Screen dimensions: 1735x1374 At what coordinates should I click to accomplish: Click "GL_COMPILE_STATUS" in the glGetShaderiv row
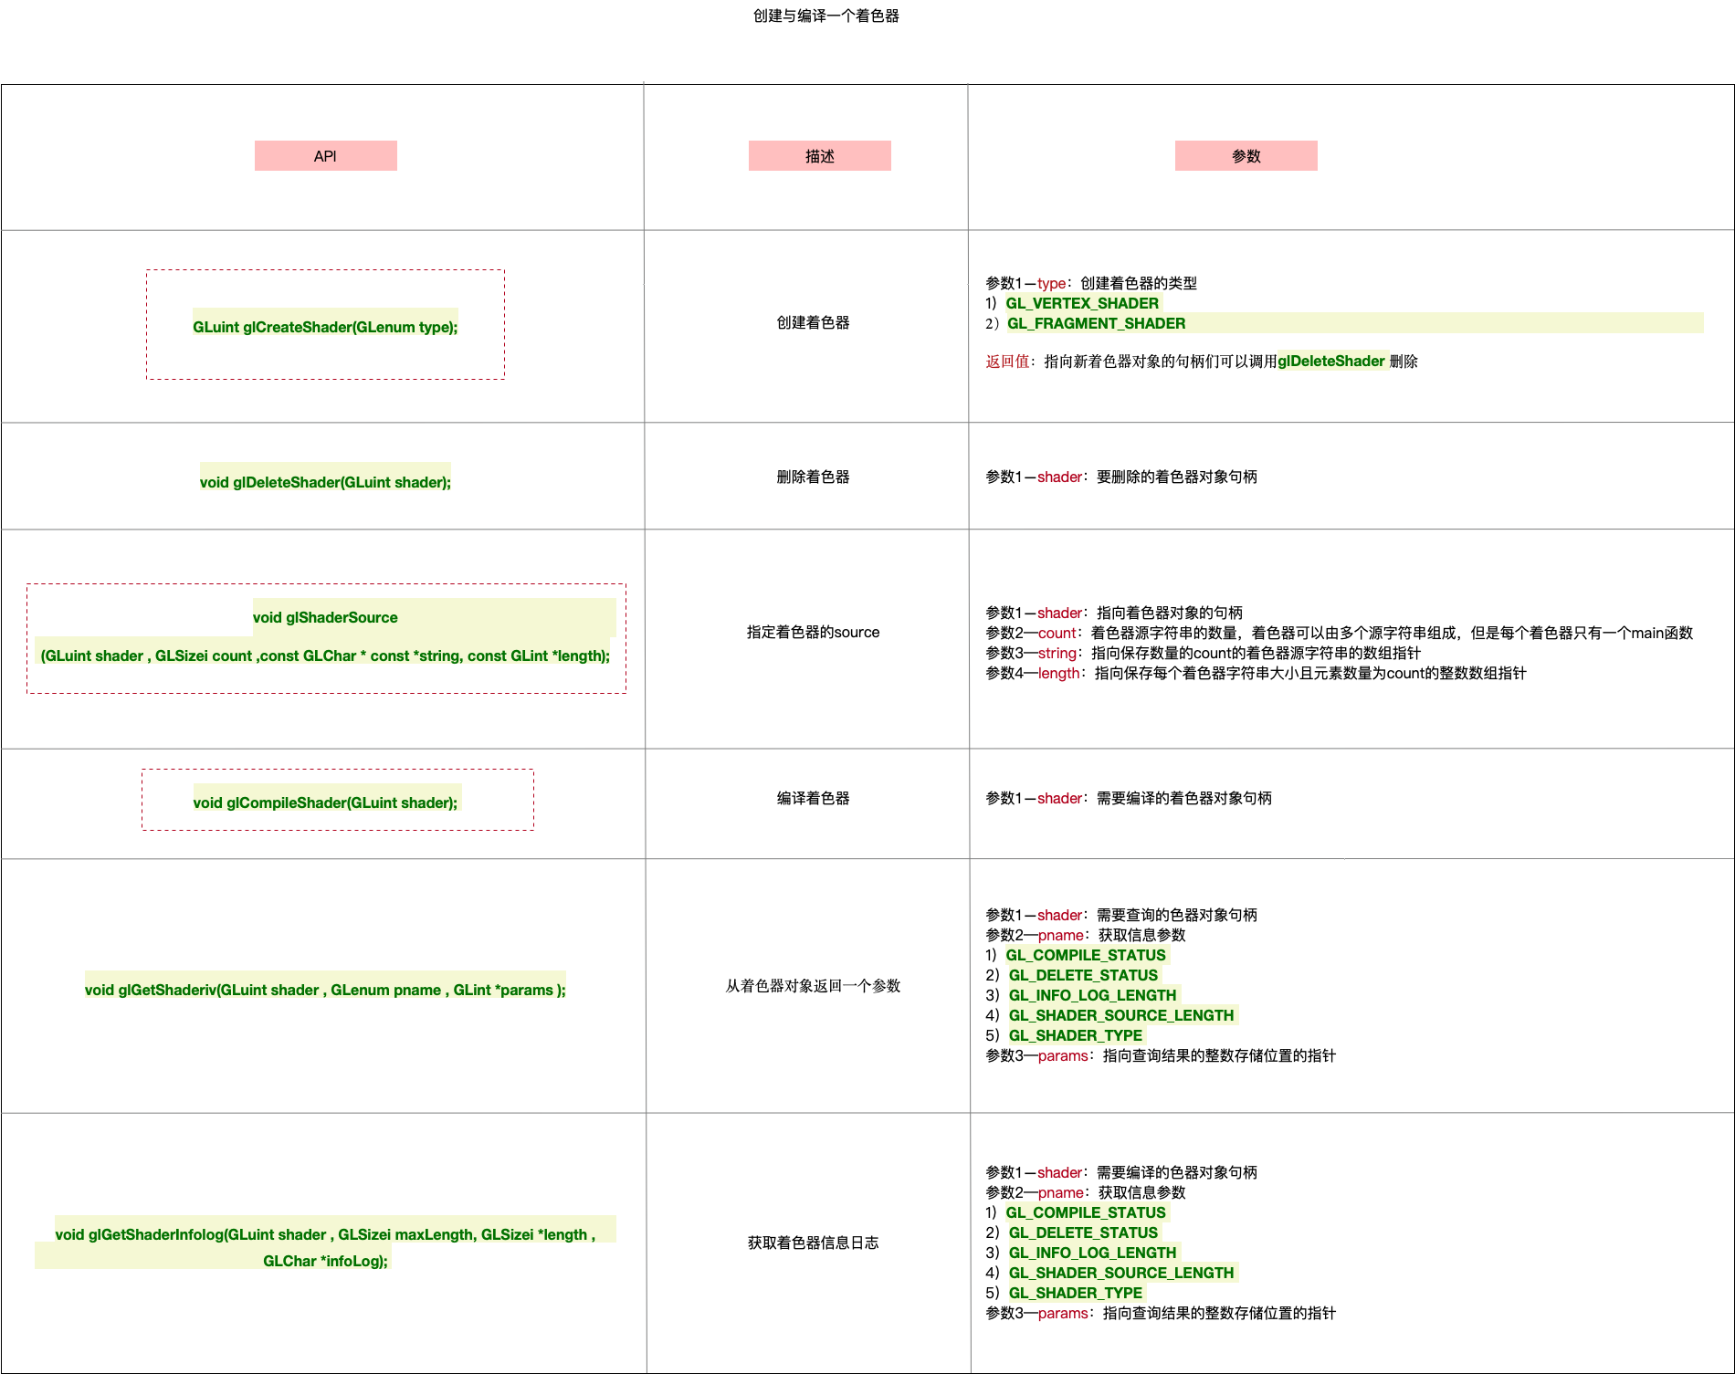(x=1086, y=955)
